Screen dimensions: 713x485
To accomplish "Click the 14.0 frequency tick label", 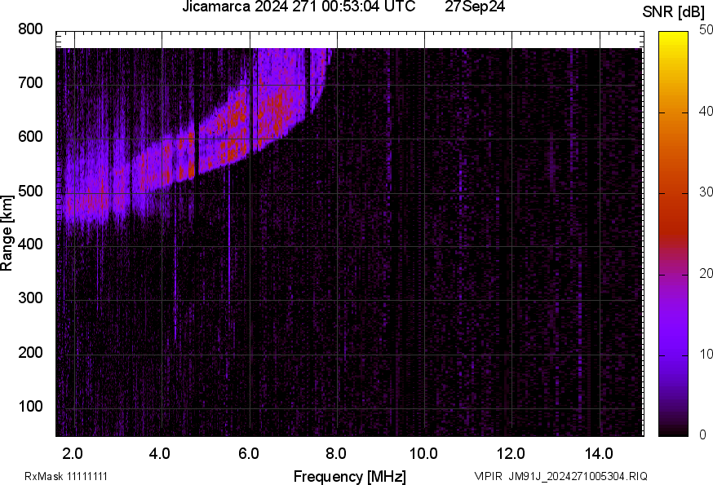I will [x=599, y=452].
